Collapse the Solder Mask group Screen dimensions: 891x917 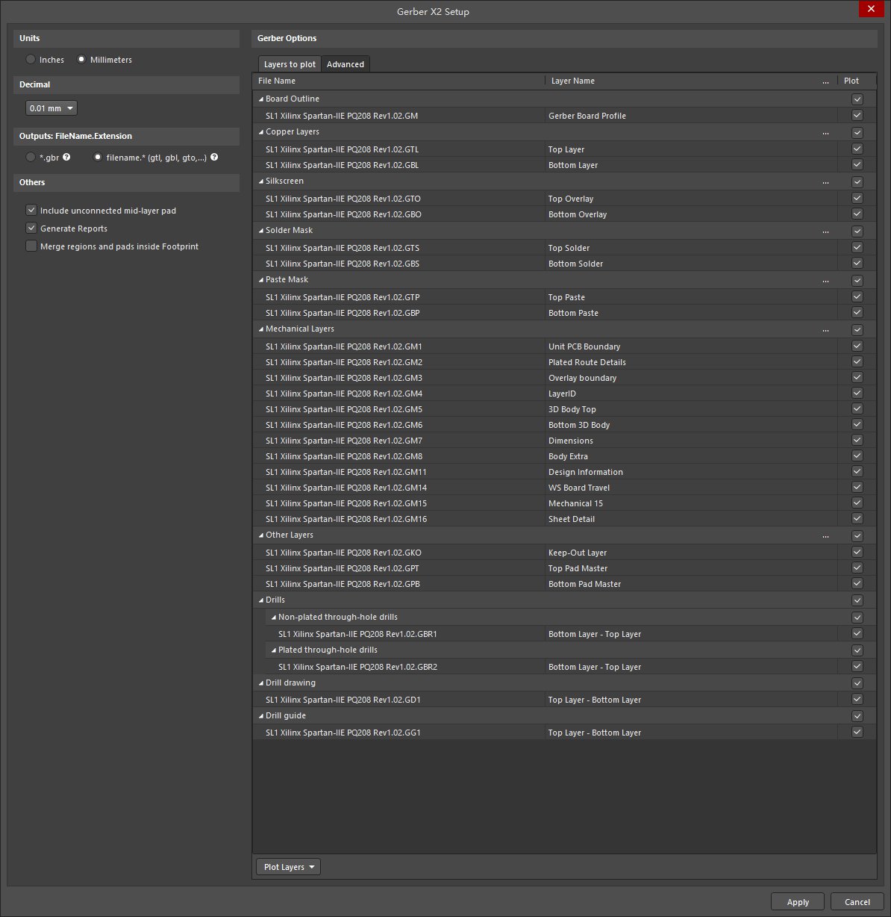[x=261, y=231]
